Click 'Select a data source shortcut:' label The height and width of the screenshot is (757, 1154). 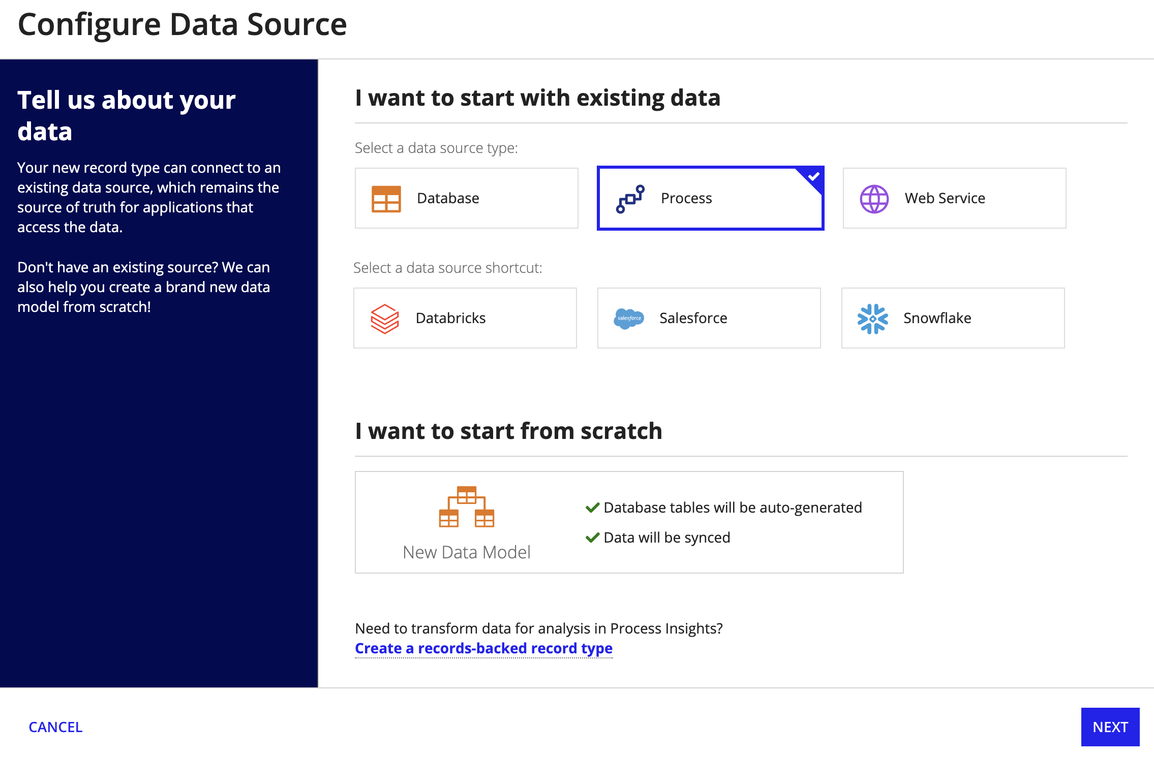[x=448, y=268]
